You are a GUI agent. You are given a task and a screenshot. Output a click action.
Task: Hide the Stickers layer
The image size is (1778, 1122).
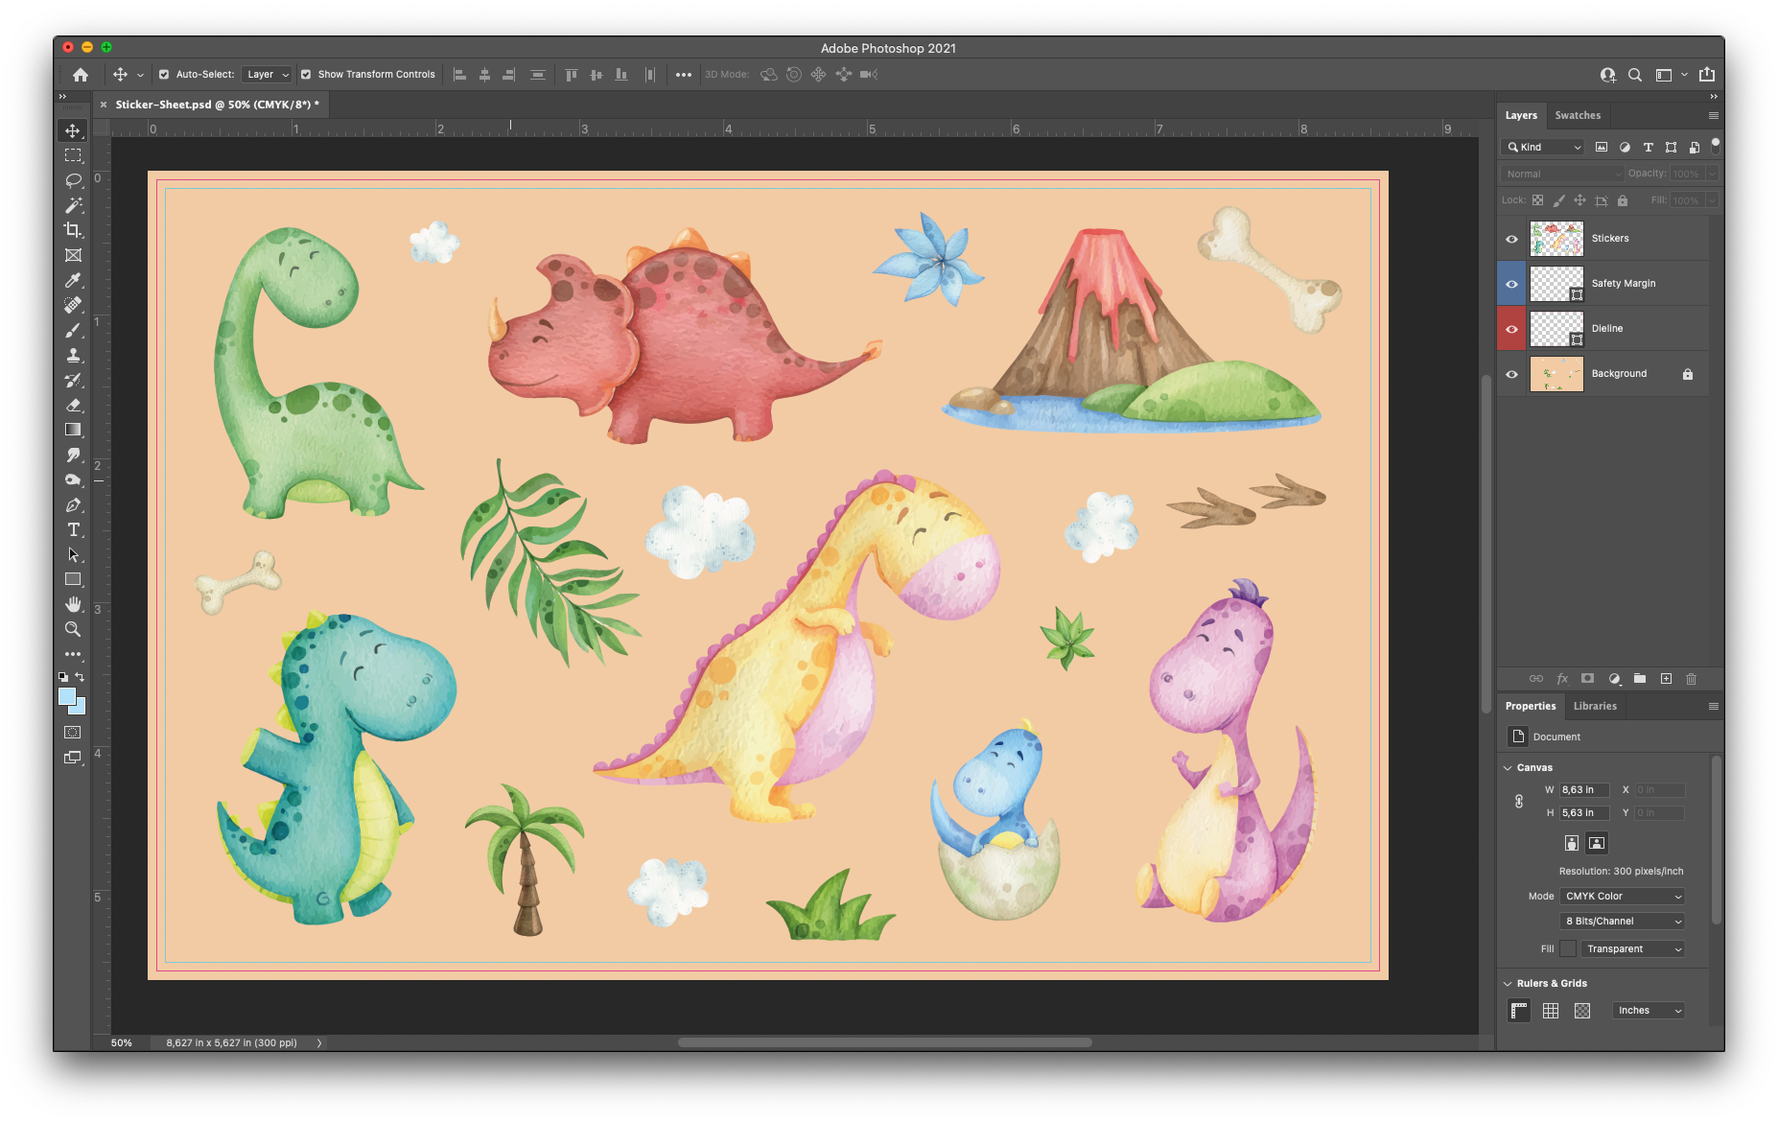(x=1511, y=239)
